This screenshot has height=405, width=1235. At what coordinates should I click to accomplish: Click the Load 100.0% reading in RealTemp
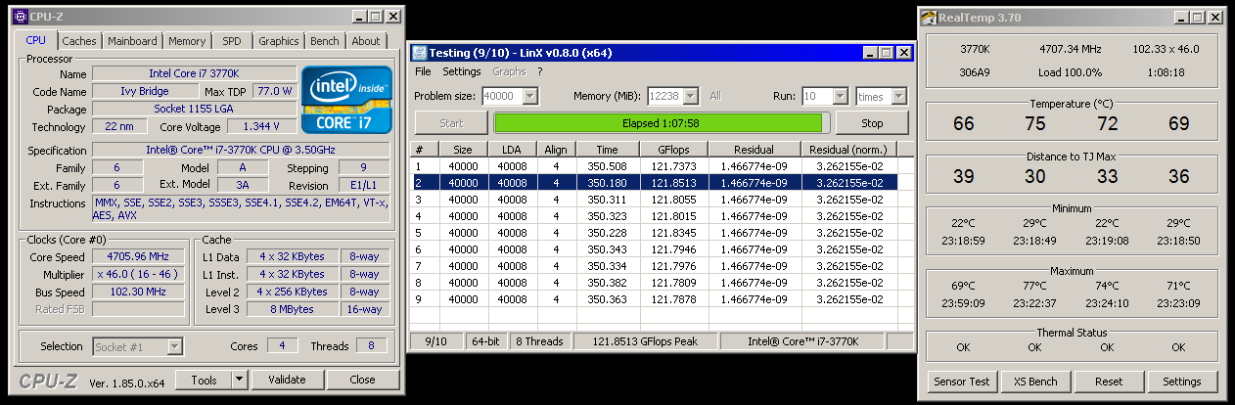(x=1072, y=71)
